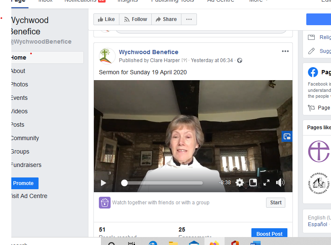Viewport: 331px width, 245px height.
Task: Click the religious category box icon
Action: click(x=311, y=37)
